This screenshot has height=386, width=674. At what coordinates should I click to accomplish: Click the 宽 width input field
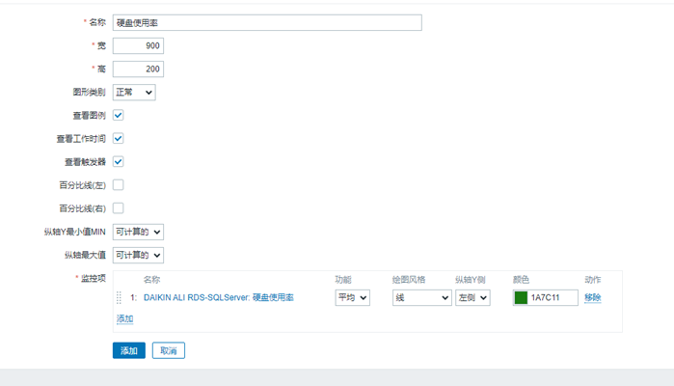click(138, 45)
